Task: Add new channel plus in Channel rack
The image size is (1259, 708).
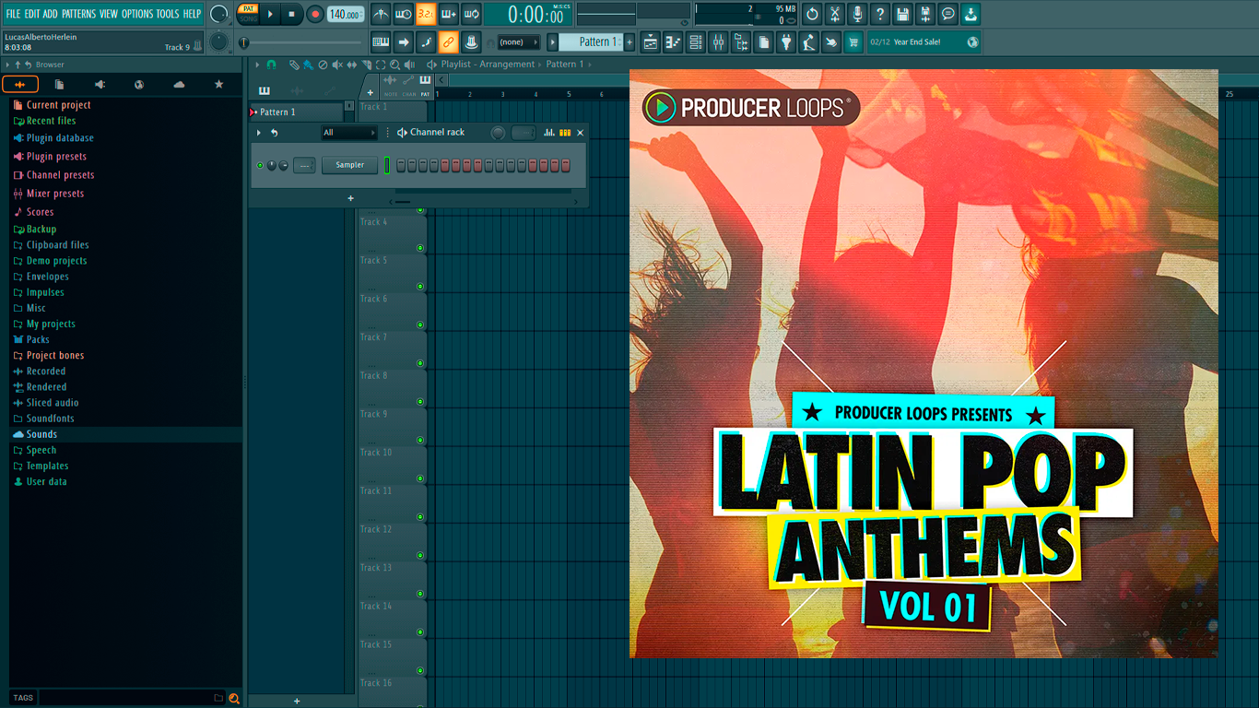Action: (350, 198)
